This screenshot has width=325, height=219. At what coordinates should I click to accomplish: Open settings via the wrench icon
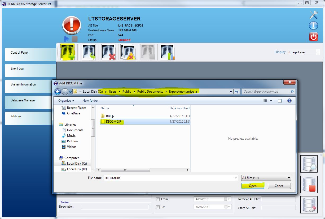tap(314, 15)
